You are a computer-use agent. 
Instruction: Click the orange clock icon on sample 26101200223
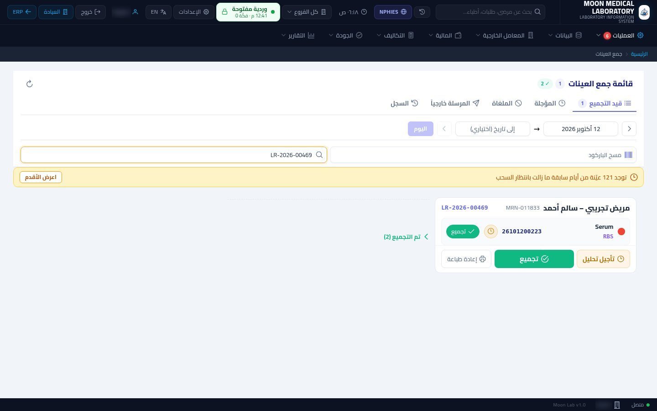pos(490,232)
